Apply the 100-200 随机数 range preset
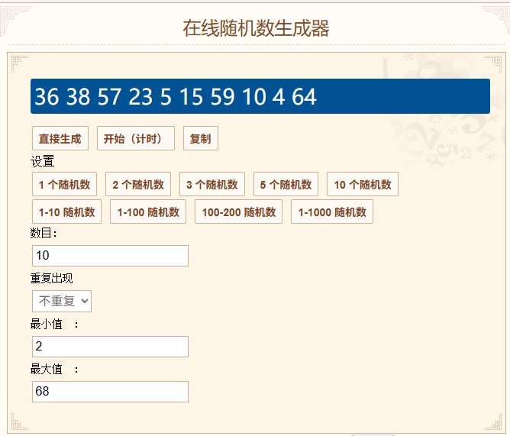This screenshot has width=510, height=436. 238,212
